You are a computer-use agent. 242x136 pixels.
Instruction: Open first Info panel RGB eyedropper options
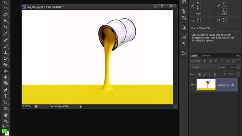192,6
